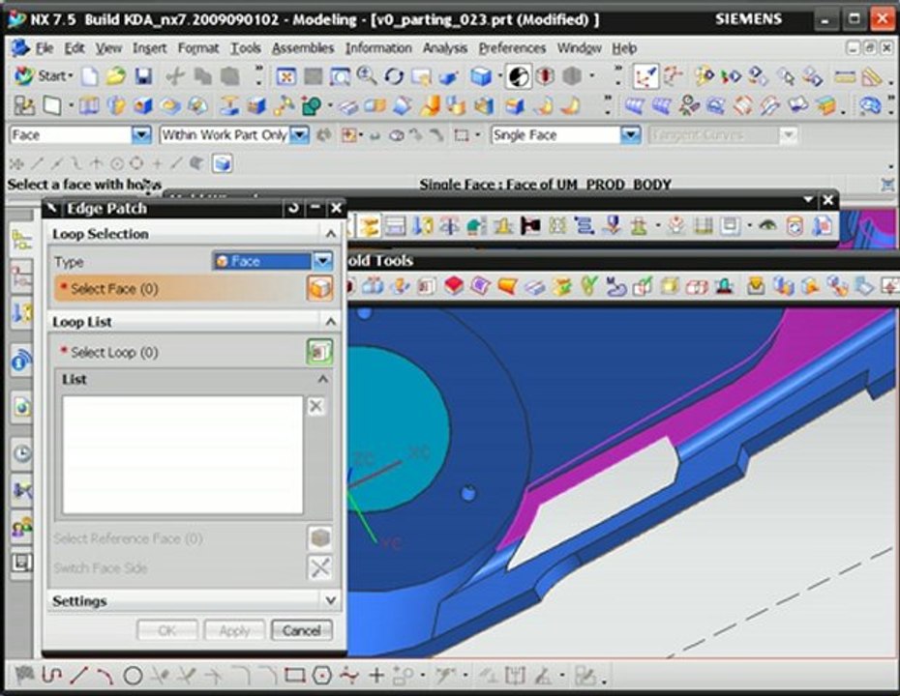Select the Circle sketch tool in bottom toolbar

pyautogui.click(x=133, y=676)
